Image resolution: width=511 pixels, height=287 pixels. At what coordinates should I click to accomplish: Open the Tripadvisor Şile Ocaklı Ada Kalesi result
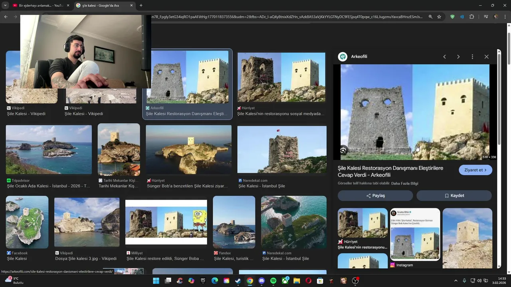tap(49, 150)
